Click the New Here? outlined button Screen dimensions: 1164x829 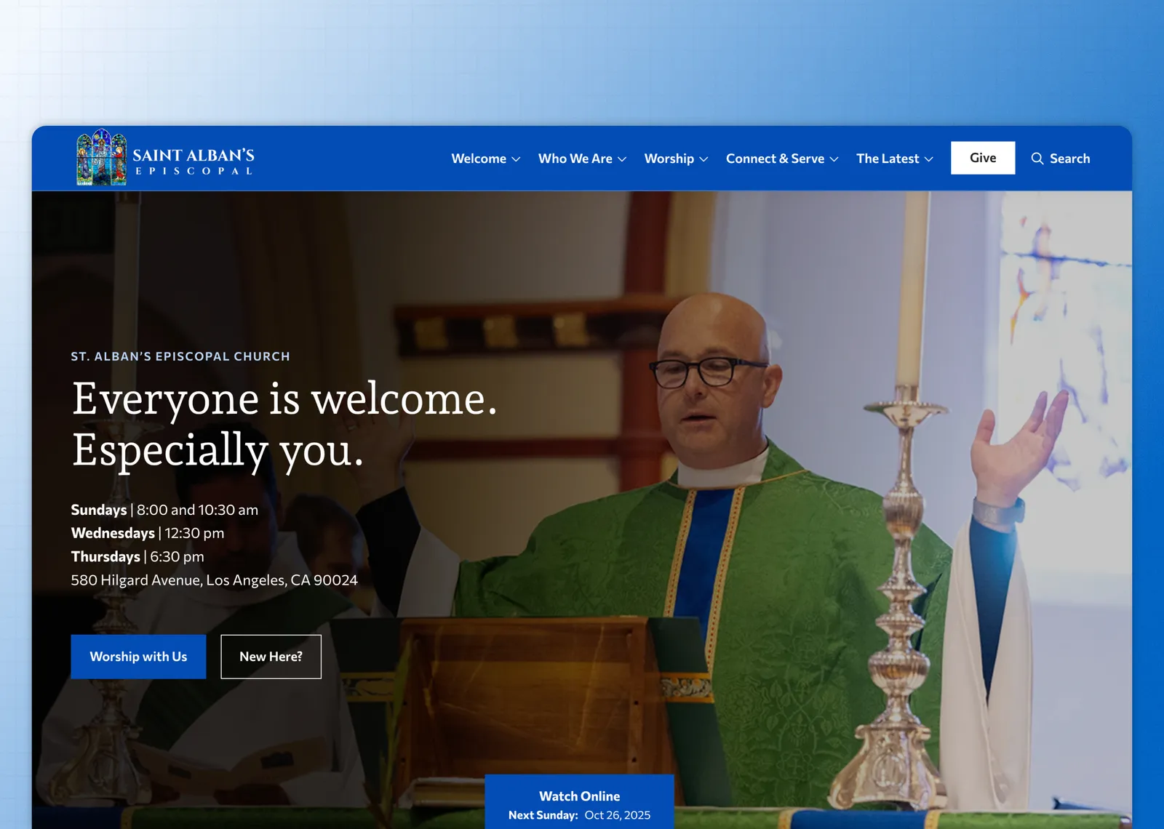[x=271, y=657]
